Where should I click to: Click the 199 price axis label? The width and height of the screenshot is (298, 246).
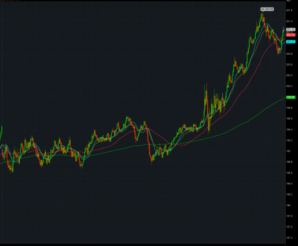(x=288, y=151)
